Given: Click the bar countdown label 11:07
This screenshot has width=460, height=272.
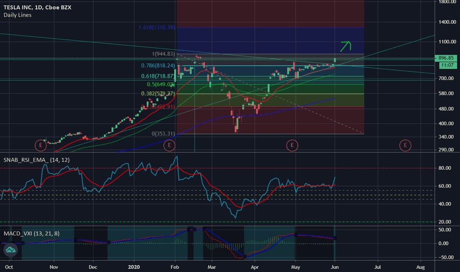Looking at the screenshot, I should tap(448, 65).
